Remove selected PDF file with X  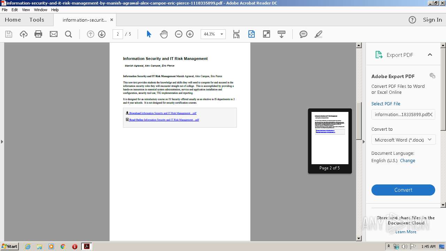pos(431,114)
